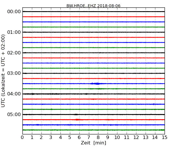The image size is (187, 149).
Task: Click the Zeit axis tick label 12
Action: click(136, 138)
